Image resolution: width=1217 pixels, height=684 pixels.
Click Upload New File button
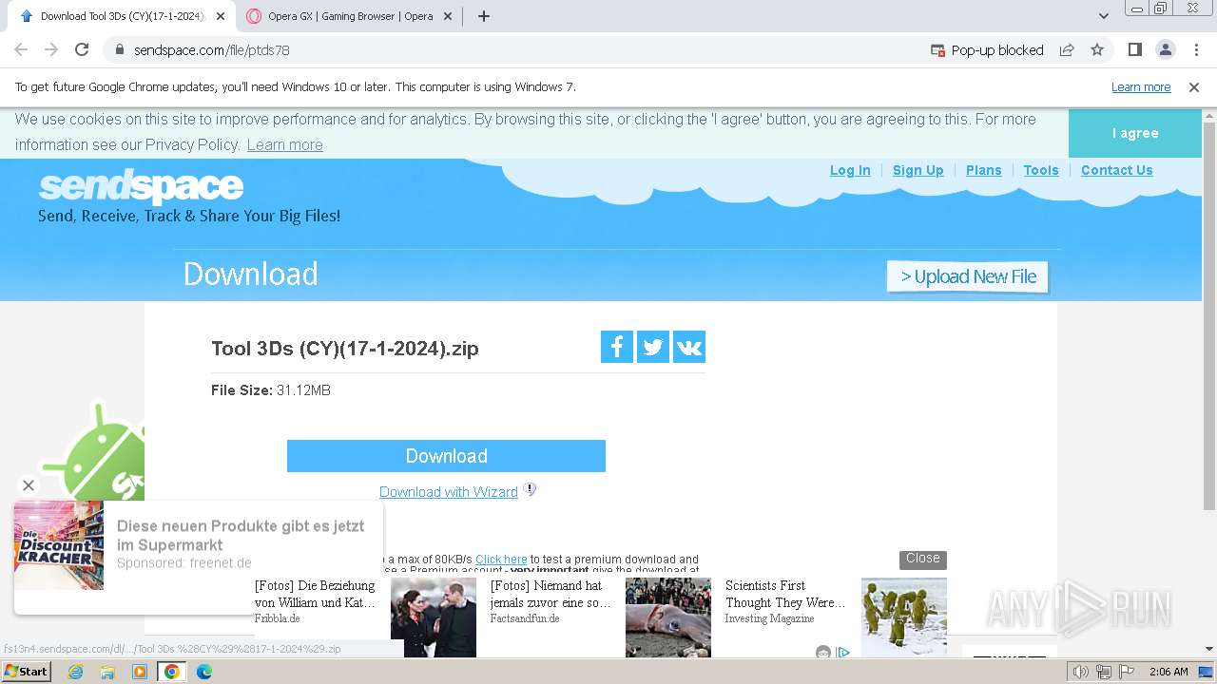[968, 276]
